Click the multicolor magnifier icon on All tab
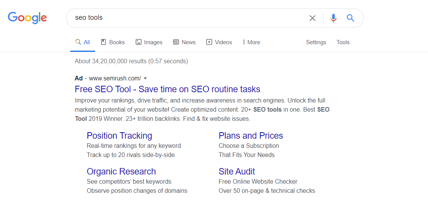The width and height of the screenshot is (428, 205). [x=78, y=42]
